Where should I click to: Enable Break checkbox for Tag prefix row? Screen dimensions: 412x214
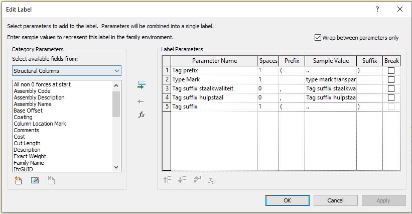pos(391,71)
